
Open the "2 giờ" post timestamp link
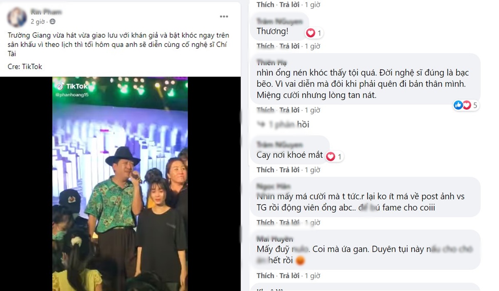(37, 22)
